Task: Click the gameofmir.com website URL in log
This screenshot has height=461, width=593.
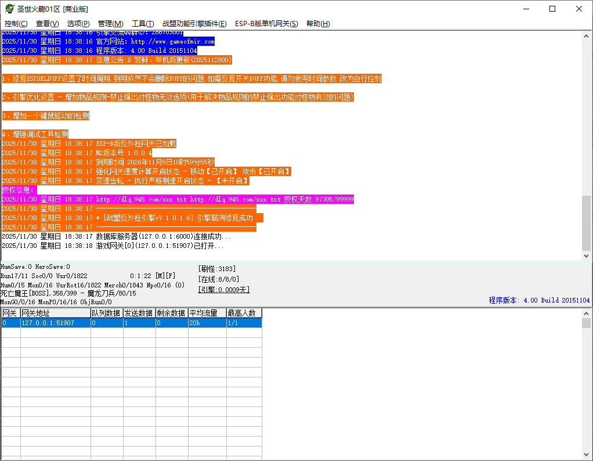Action: tap(172, 42)
